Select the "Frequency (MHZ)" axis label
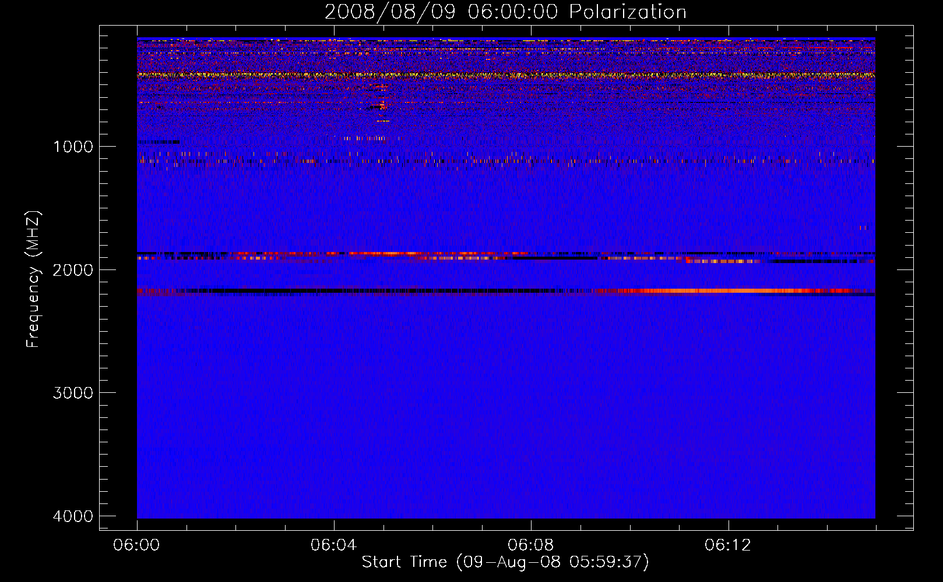Screen dimensions: 943x582 (34, 279)
